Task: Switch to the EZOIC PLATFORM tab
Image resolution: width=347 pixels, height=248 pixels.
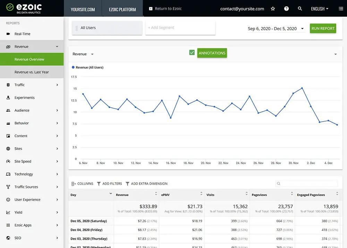Action: tap(122, 9)
